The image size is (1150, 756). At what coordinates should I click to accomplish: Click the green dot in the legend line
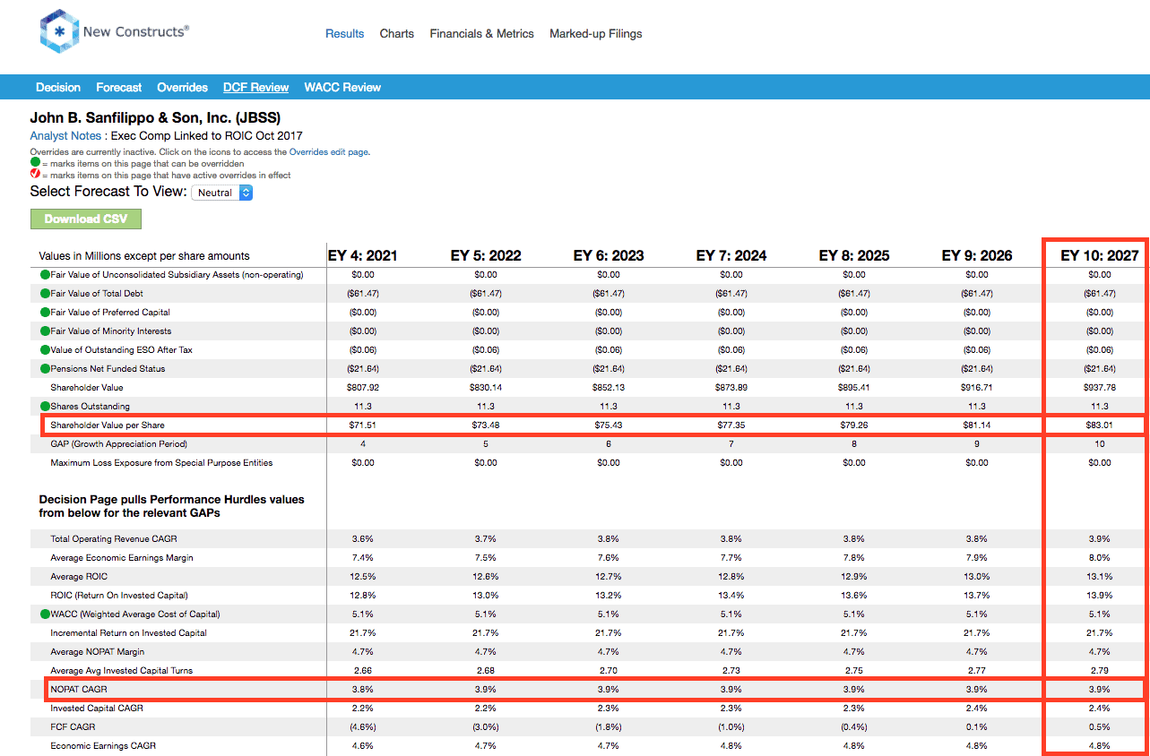coord(35,163)
